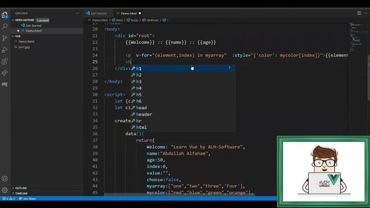Open the Manage gear icon
Image resolution: width=370 pixels, height=208 pixels.
pos(5,190)
